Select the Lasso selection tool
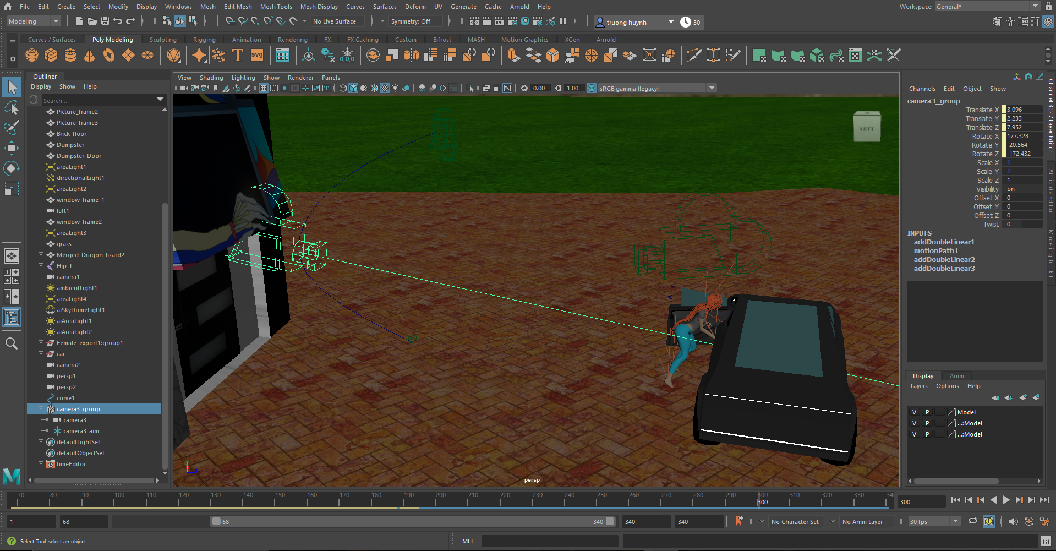 12,107
